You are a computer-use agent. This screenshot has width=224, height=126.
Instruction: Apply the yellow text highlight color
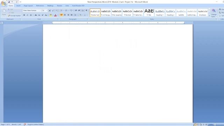50,15
